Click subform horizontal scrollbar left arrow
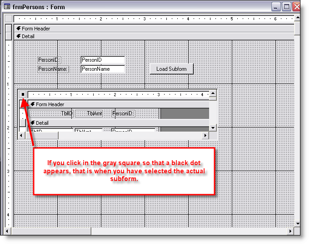Screen dimensions: 310x245 21,136
